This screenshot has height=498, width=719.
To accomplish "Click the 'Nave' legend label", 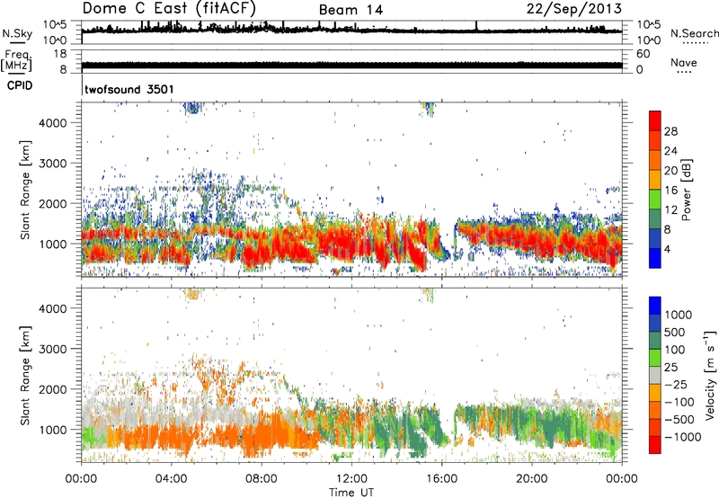I will pyautogui.click(x=683, y=63).
